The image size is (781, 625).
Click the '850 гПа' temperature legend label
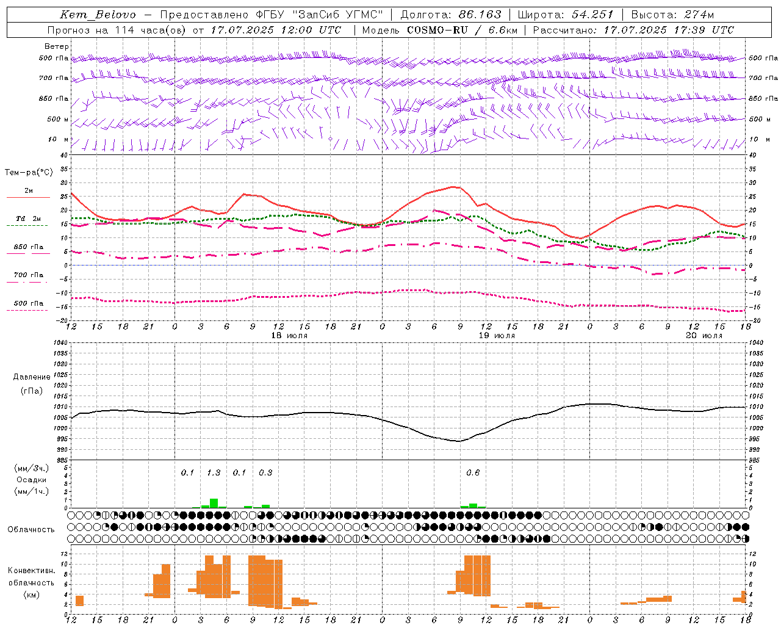29,247
